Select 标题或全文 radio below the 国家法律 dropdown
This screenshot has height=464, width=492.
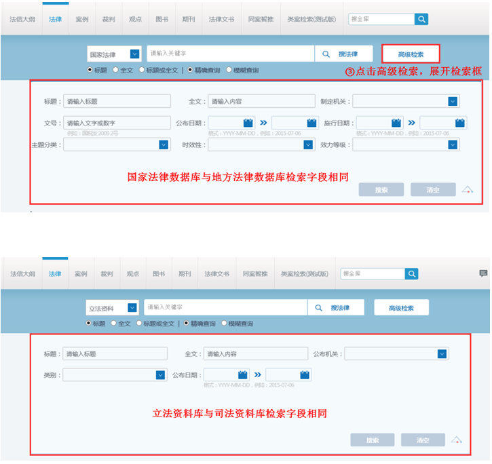(142, 70)
